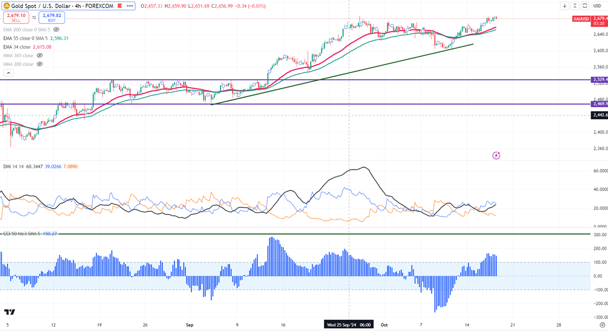Image resolution: width=608 pixels, height=331 pixels.
Task: Show the hidden EMA 200 indicator
Action: 56,30
